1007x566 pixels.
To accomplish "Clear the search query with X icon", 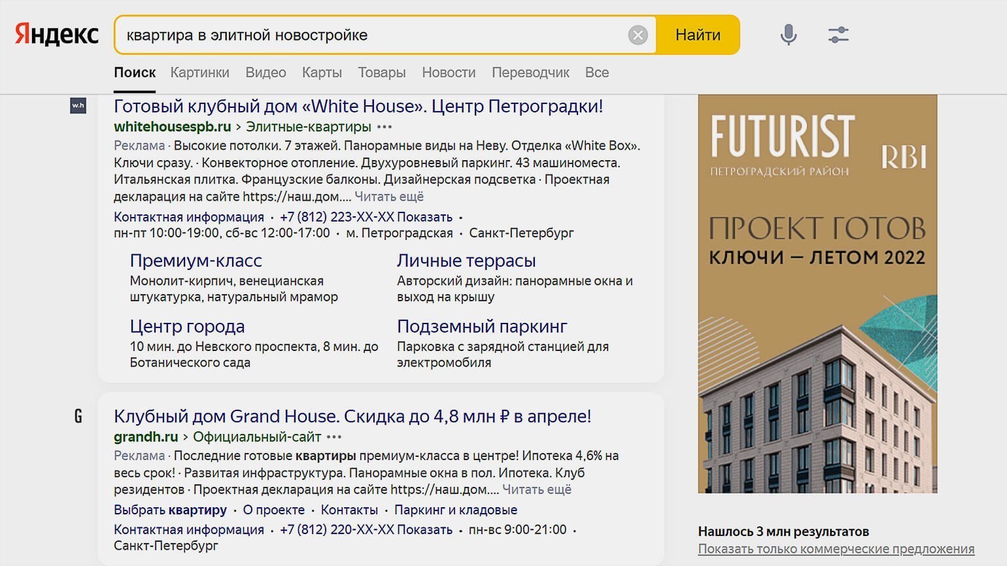I will coord(638,35).
